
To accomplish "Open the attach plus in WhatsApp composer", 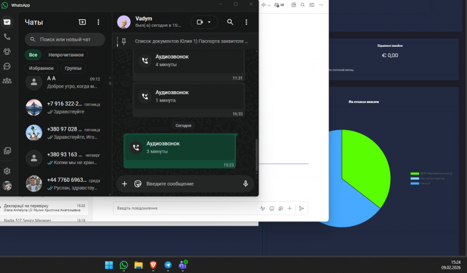I will tap(125, 184).
